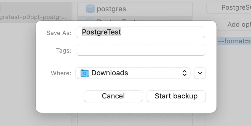Click the partially hidden PostgreTest database icon
The image size is (251, 126).
point(90,19)
